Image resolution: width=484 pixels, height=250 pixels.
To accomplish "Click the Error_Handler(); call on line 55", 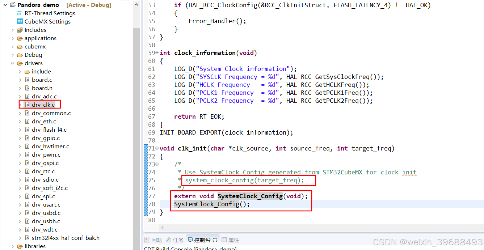I will click(x=217, y=21).
